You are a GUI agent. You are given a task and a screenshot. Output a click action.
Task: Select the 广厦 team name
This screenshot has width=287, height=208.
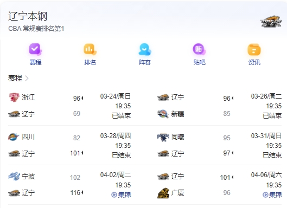click(177, 193)
